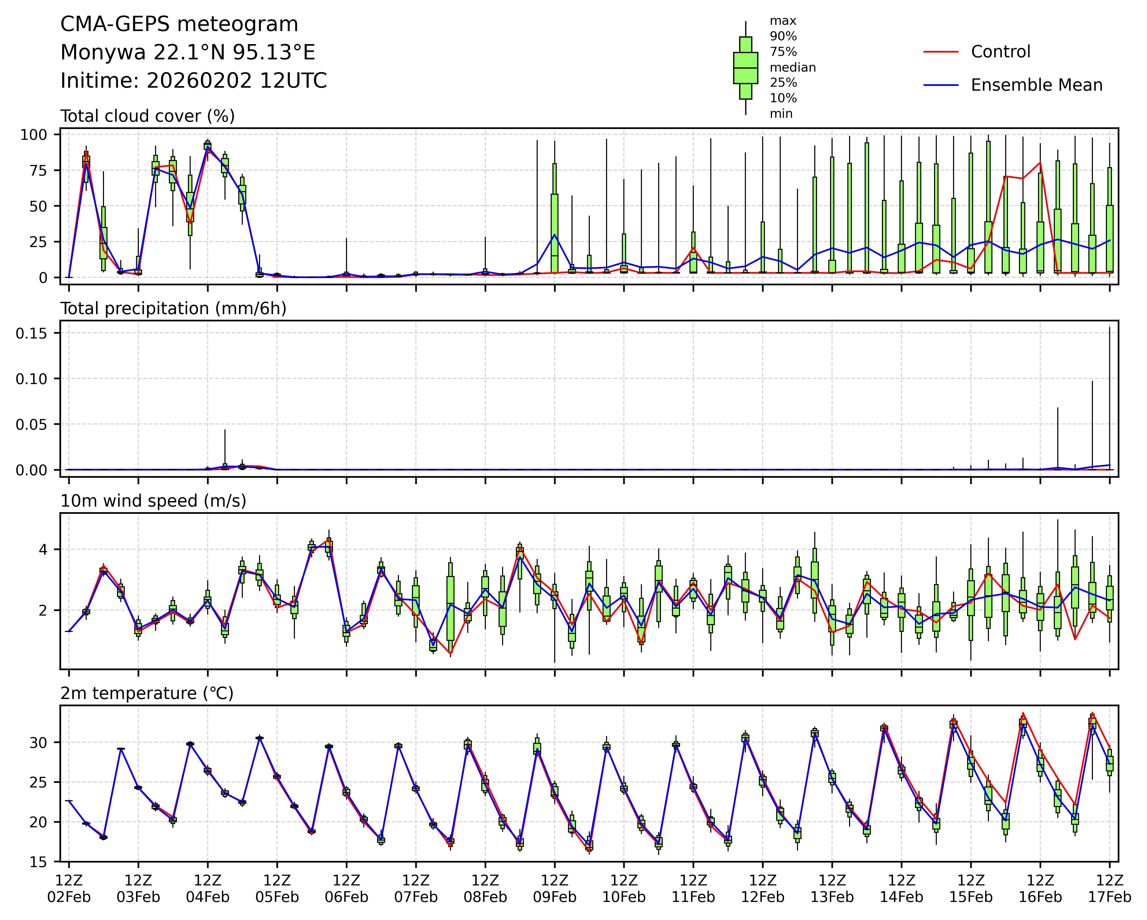
Task: Click the red Control legend line
Action: tap(941, 52)
